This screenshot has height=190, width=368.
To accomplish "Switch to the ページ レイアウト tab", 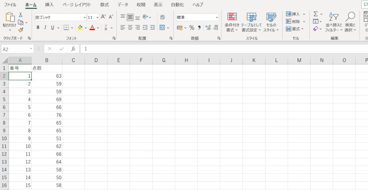I will click(77, 4).
